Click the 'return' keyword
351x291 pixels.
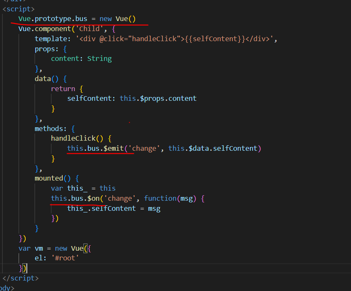tap(63, 89)
